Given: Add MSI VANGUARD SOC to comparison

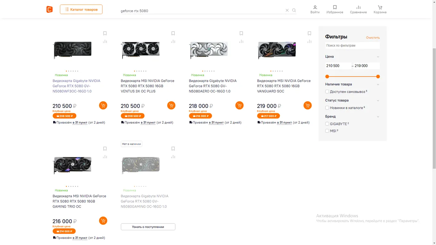Looking at the screenshot, I should click(x=309, y=41).
